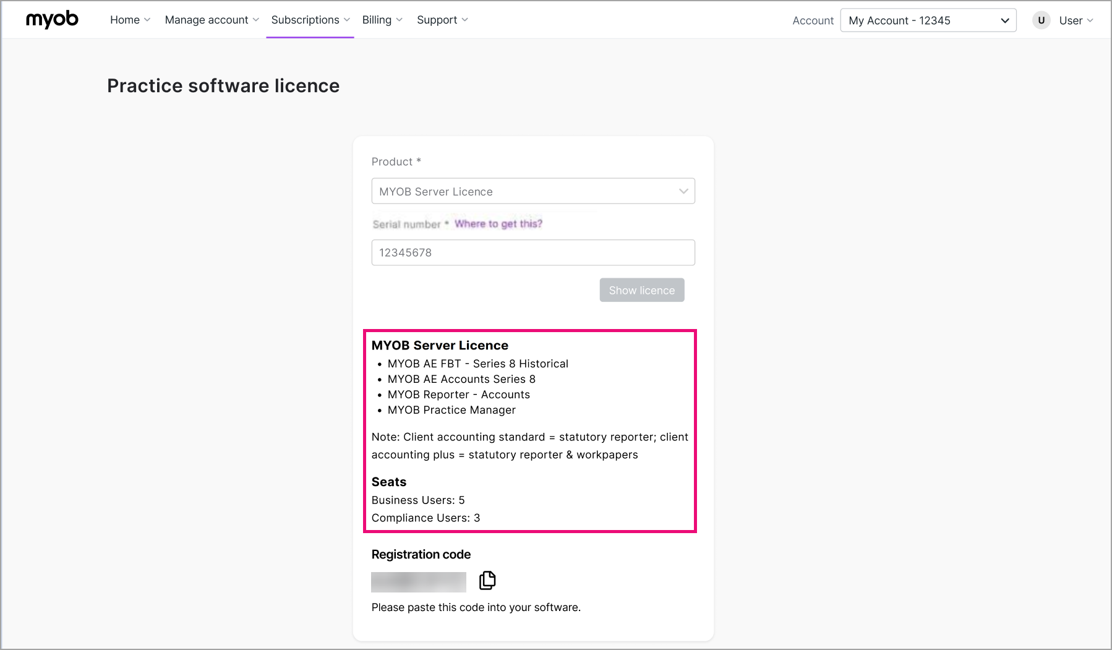Screen dimensions: 1112x650
Task: Open the Product dropdown showing MYOB Server Licence
Action: [x=533, y=191]
